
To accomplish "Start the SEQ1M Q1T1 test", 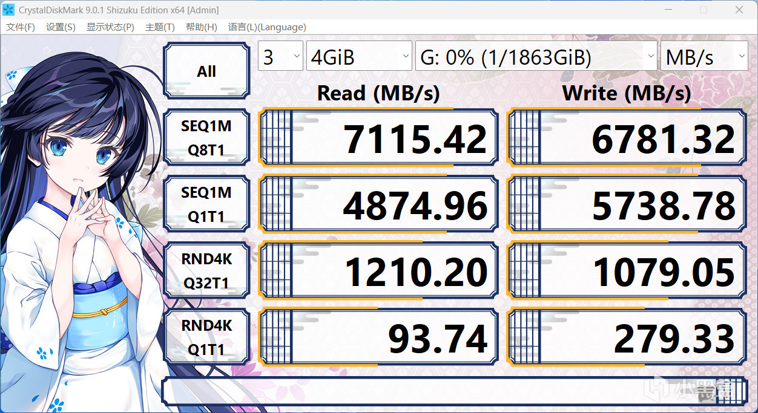I will click(206, 204).
